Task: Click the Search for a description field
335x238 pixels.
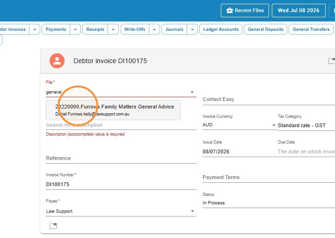Action: 121,125
